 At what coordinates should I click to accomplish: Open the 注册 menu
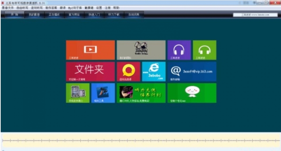[x=107, y=8]
